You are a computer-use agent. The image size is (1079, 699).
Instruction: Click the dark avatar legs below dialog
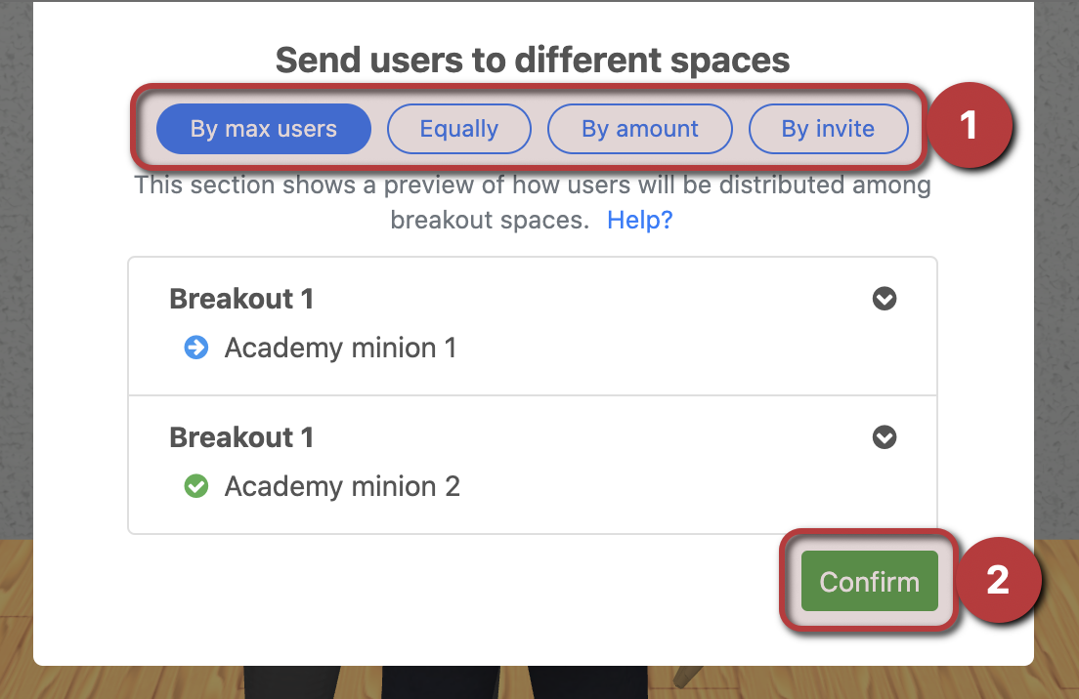(446, 681)
